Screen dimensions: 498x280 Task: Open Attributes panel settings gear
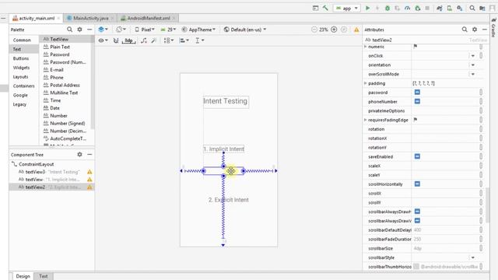click(475, 30)
